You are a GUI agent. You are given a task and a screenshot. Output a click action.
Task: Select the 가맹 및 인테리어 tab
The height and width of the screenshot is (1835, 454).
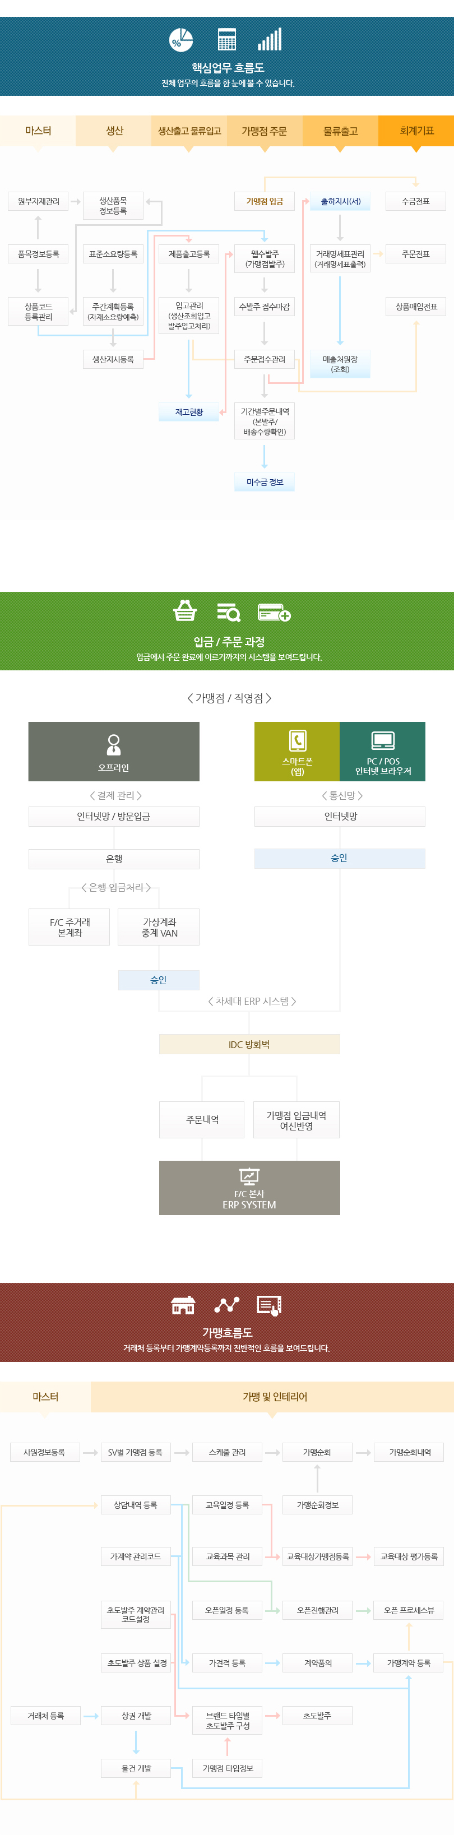tap(274, 1397)
